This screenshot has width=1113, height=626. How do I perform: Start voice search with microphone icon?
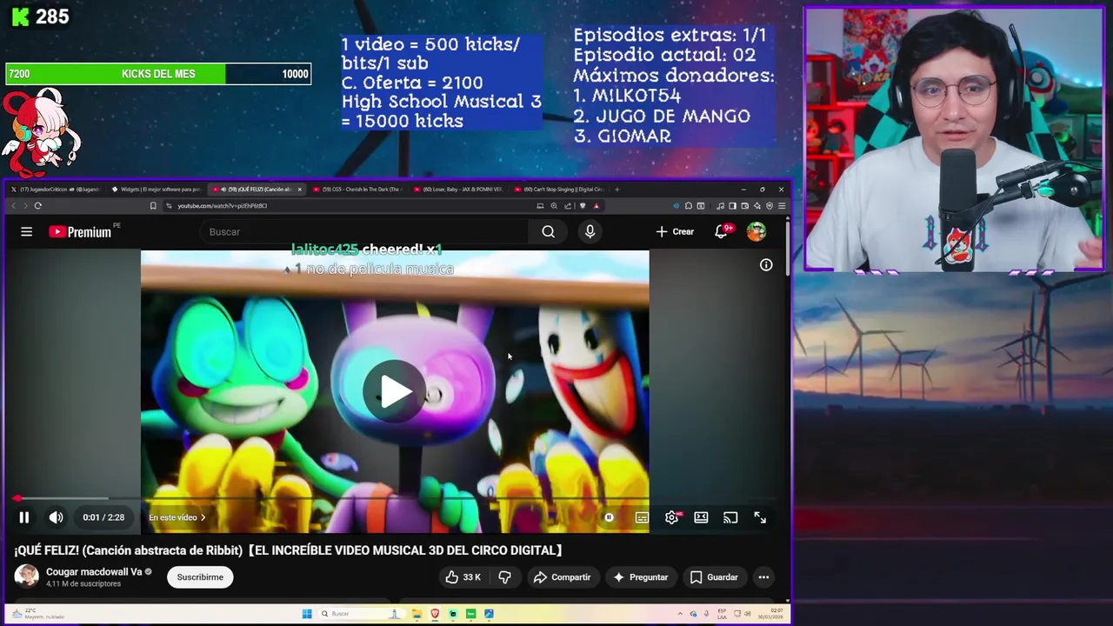click(x=590, y=231)
